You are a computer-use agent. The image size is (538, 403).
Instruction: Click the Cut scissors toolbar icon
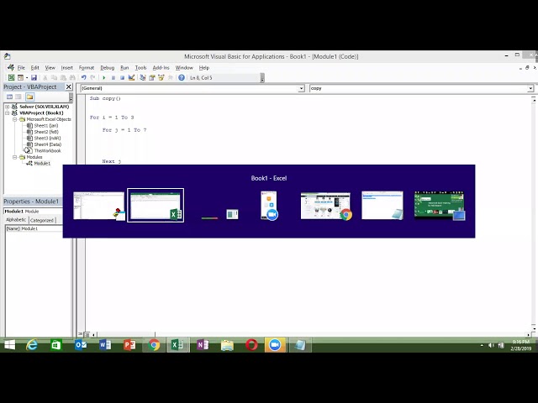[45, 78]
